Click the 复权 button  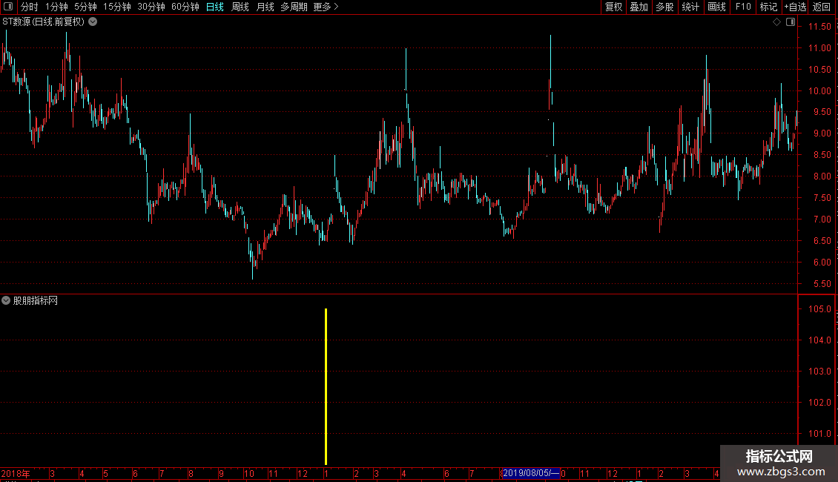(613, 7)
